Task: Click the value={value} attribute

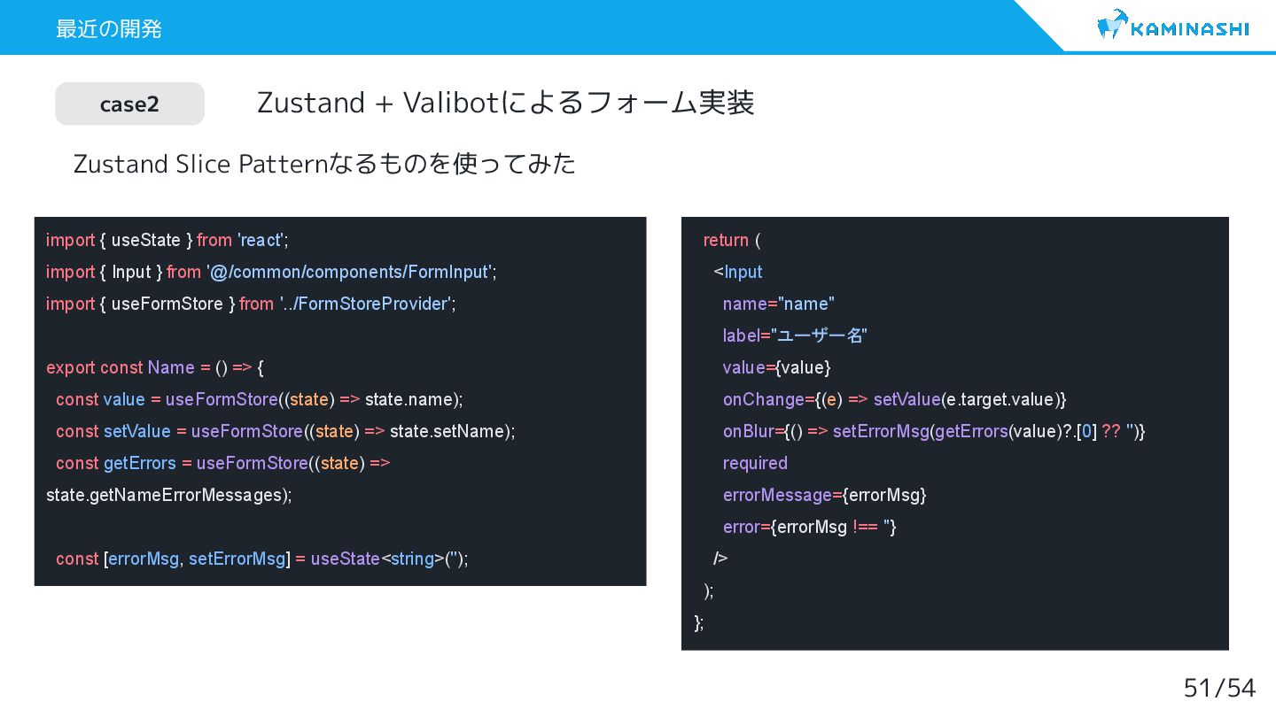Action: pos(776,367)
